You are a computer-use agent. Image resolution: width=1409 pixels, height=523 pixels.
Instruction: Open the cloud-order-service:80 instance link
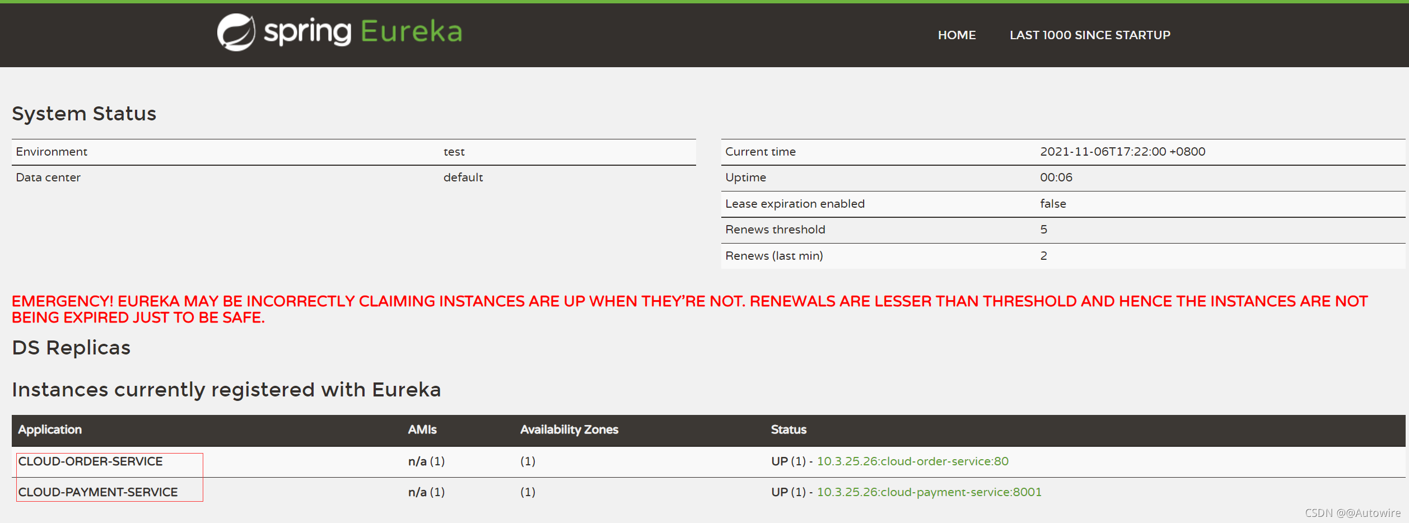(912, 461)
